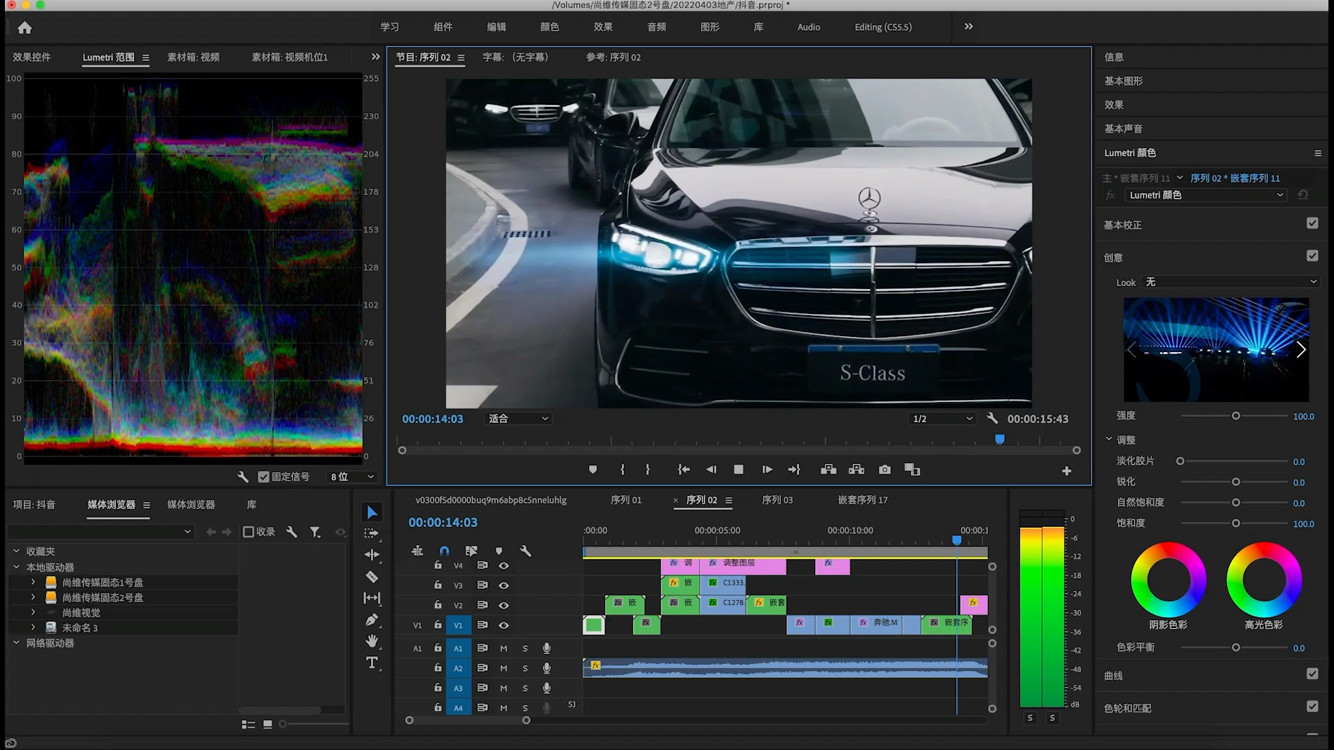Mute audio track A1
The height and width of the screenshot is (750, 1334).
(504, 649)
